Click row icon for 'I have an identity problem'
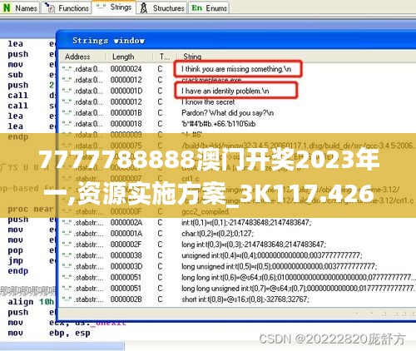 tap(67, 91)
